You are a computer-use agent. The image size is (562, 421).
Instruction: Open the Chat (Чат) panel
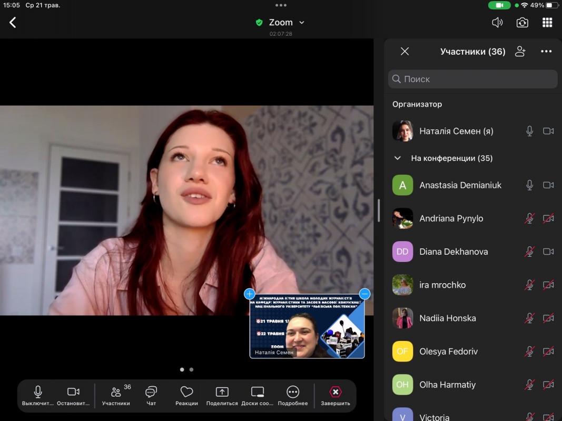(151, 396)
